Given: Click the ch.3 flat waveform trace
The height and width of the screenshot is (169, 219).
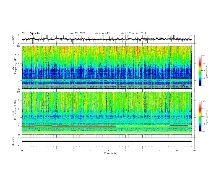Looking at the screenshot, I should click(x=107, y=141).
